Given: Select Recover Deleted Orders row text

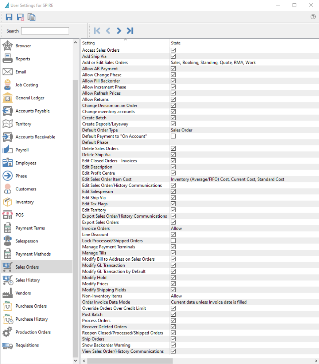Looking at the screenshot, I should click(104, 327).
